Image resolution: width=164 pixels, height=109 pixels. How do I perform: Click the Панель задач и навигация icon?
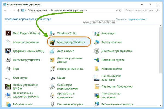(96, 78)
